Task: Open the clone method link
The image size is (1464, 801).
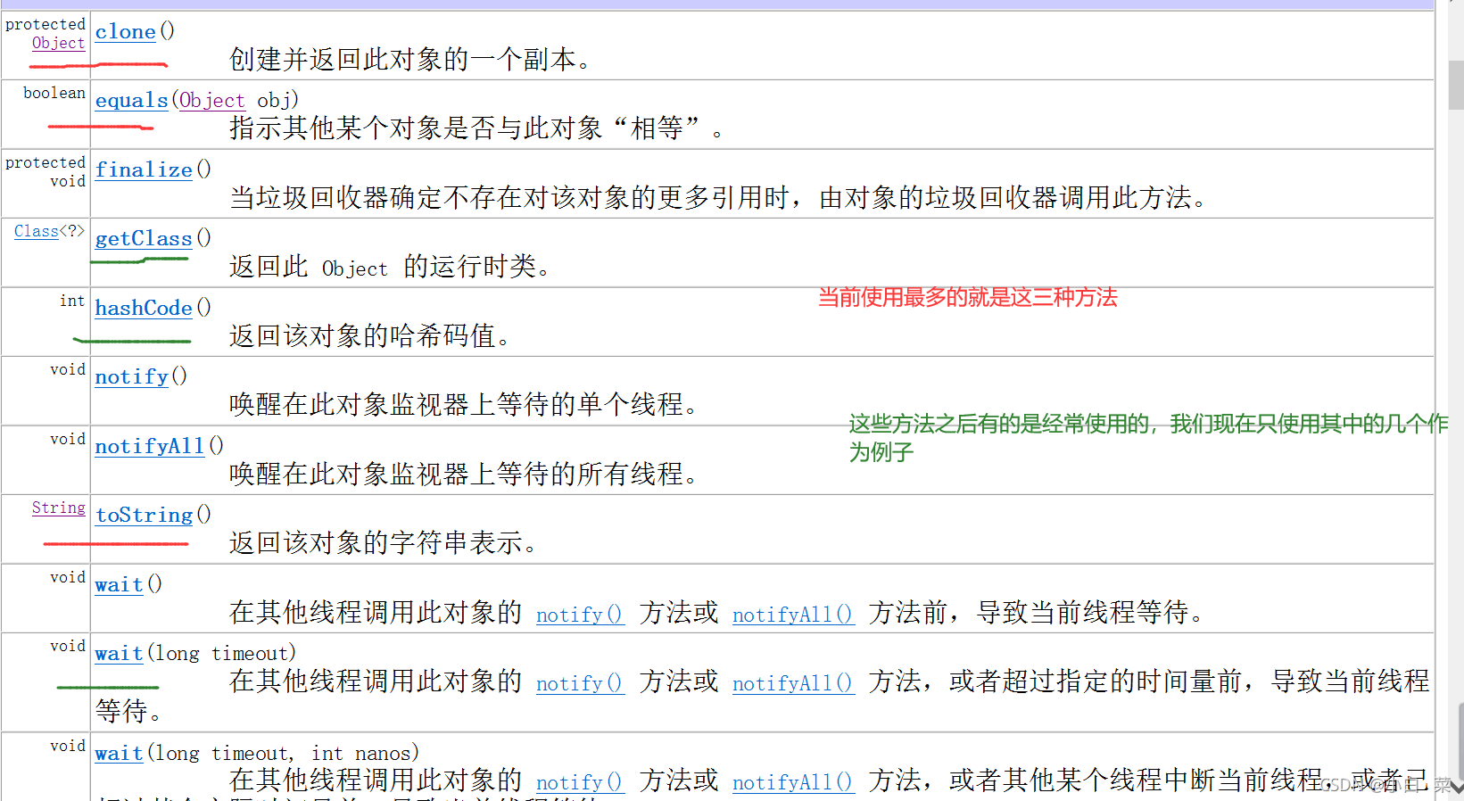Action: pyautogui.click(x=126, y=32)
